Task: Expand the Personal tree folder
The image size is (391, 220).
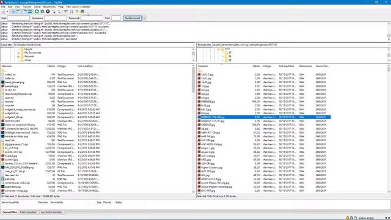Action: tap(18, 57)
